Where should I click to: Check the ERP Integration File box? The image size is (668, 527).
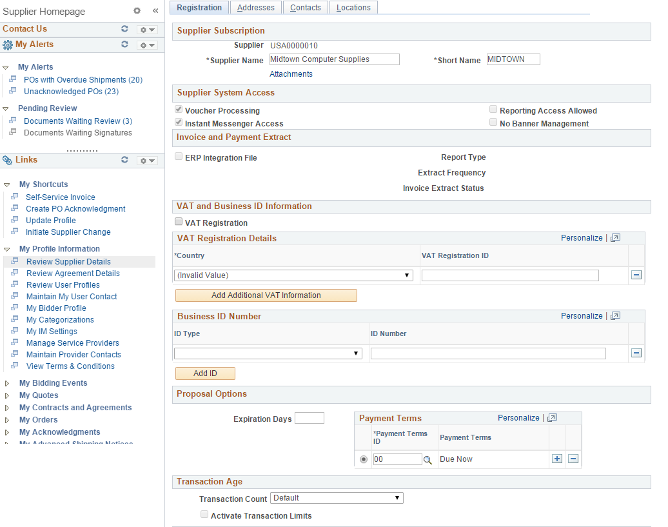[179, 156]
